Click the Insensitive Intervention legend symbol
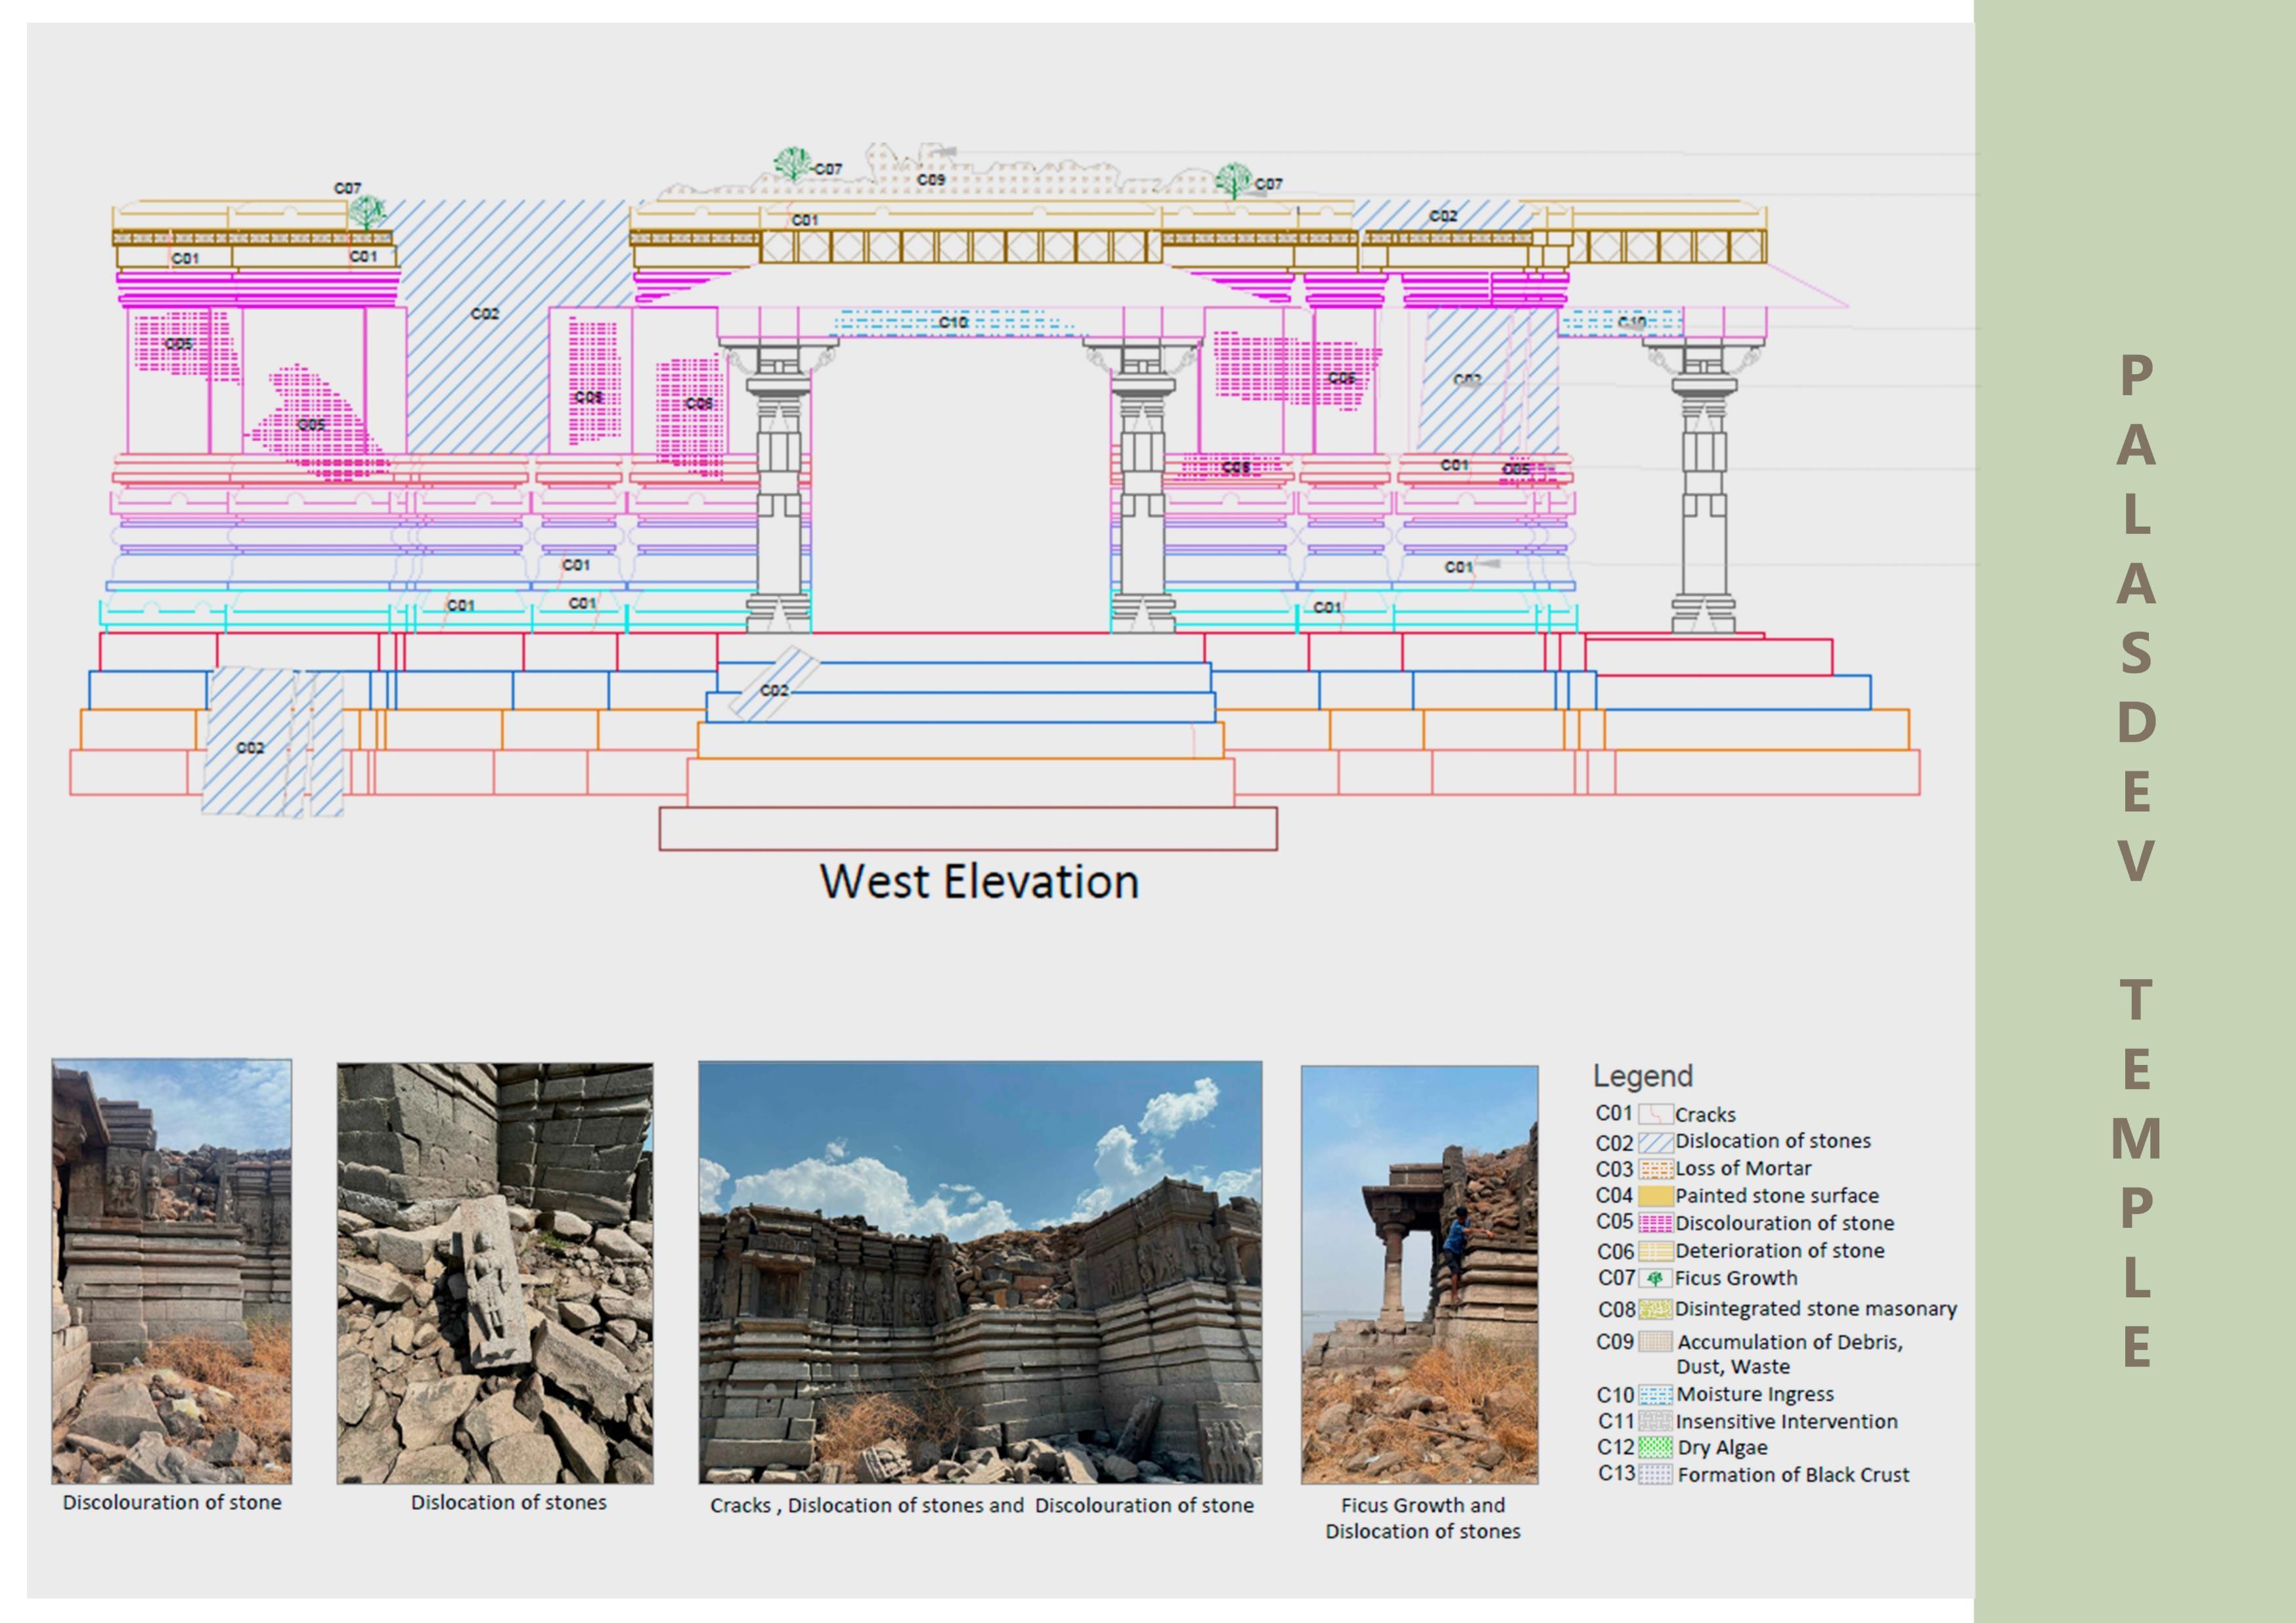2296x1623 pixels. (1656, 1421)
